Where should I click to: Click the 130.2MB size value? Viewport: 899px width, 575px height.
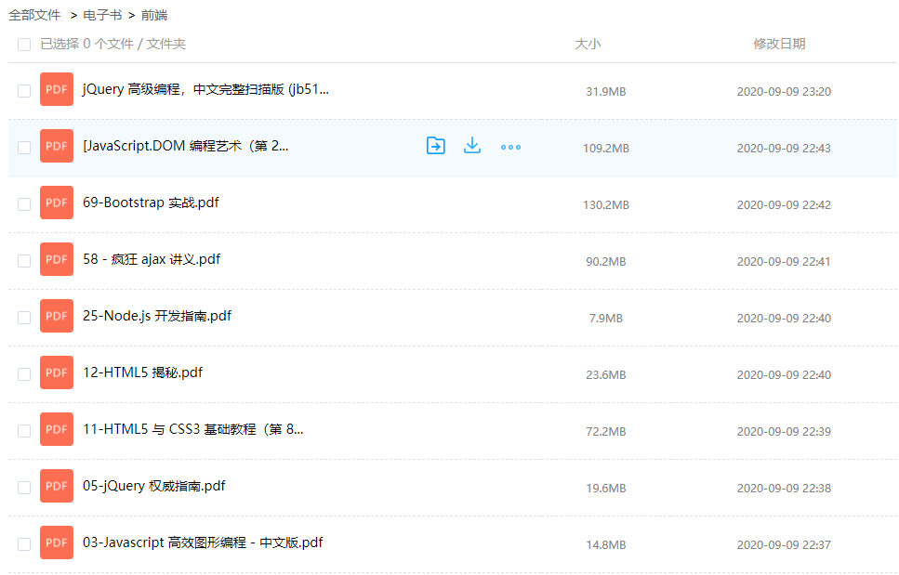[606, 205]
